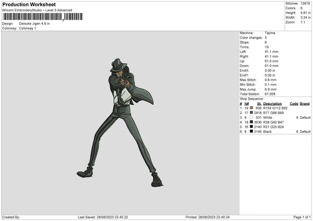
Task: Click the gray R77 G88 B89 color swatch
Action: click(251, 113)
